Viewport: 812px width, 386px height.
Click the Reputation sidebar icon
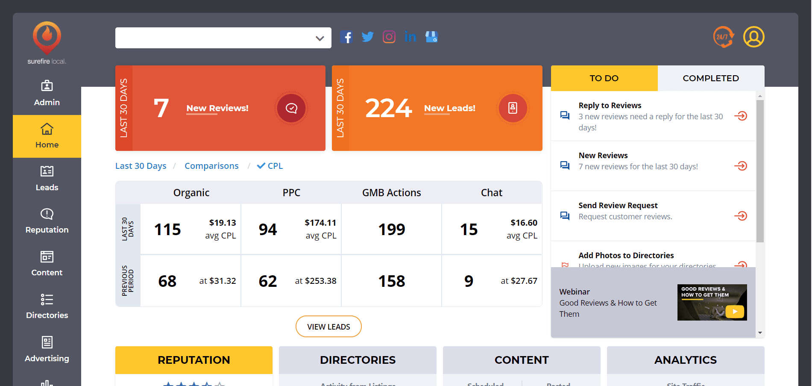[x=47, y=214]
